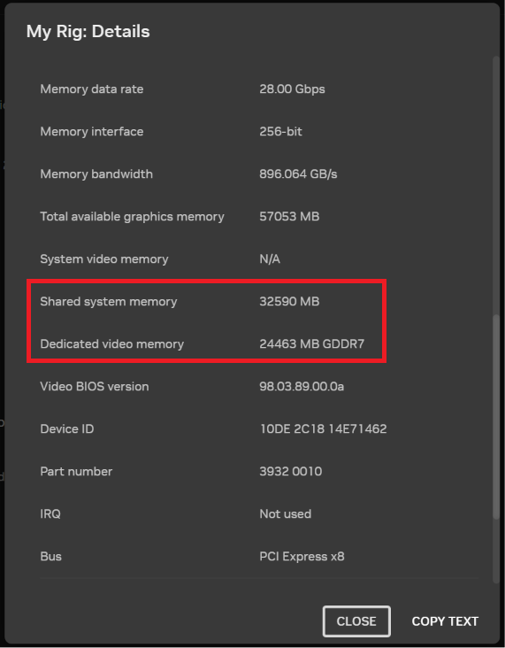Click the 28.00 Gbps value

point(292,89)
